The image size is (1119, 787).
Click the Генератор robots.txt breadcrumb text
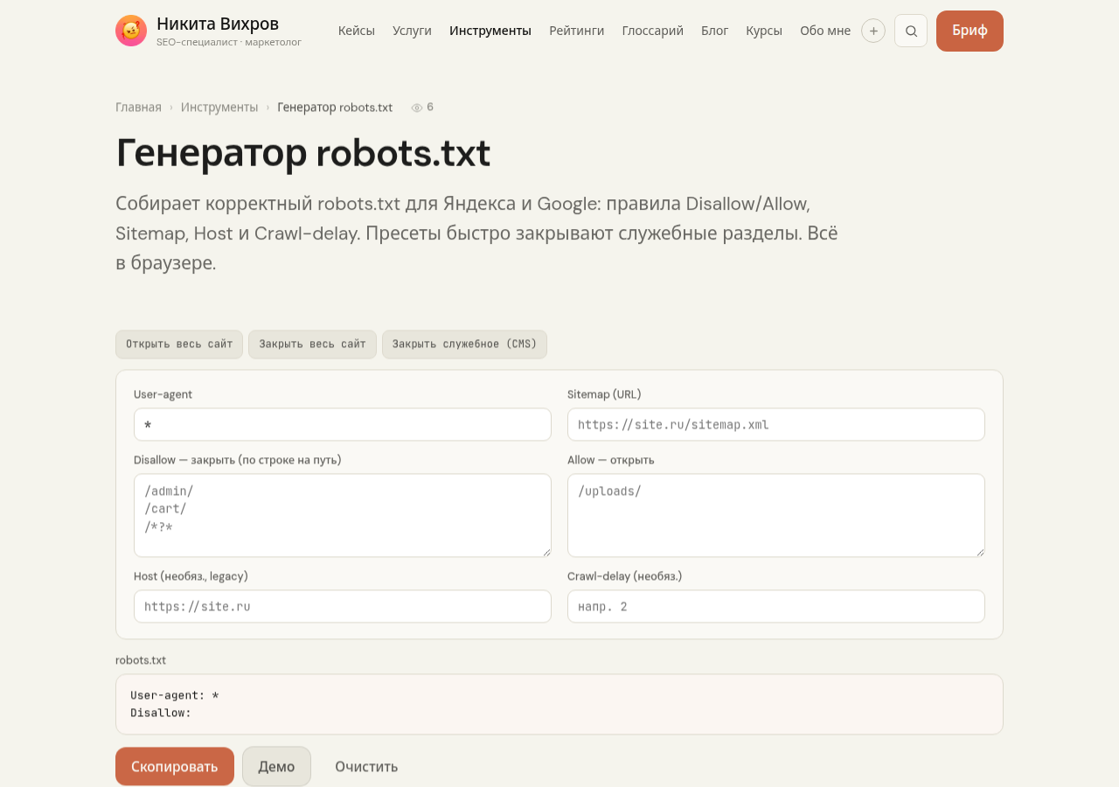click(x=335, y=107)
